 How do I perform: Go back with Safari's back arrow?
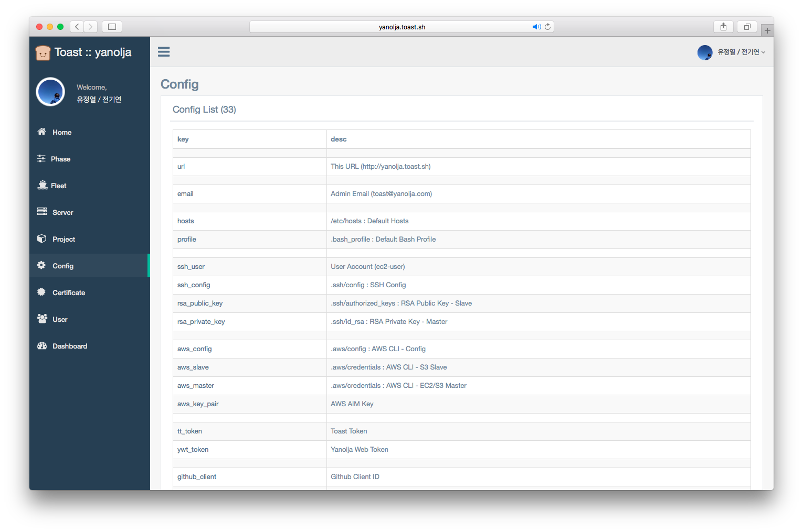coord(77,27)
